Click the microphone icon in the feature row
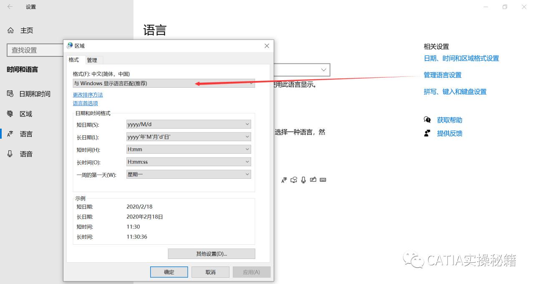The width and height of the screenshot is (534, 284). pos(303,180)
